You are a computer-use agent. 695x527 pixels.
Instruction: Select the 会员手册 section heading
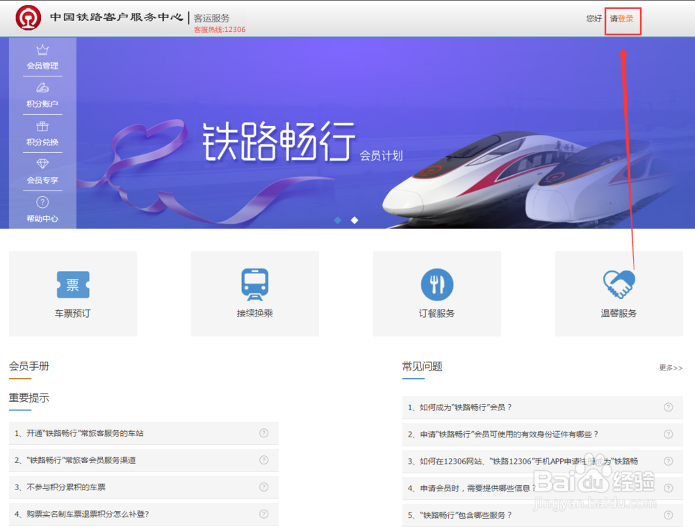tap(28, 366)
